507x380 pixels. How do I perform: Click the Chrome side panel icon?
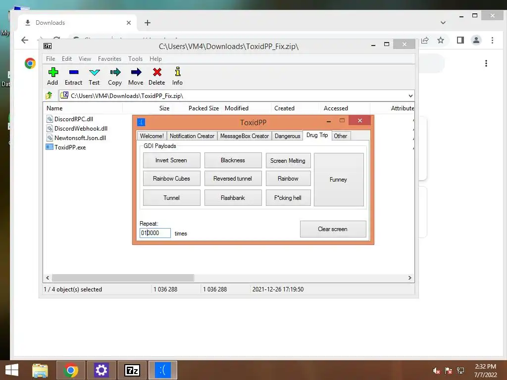coord(460,40)
